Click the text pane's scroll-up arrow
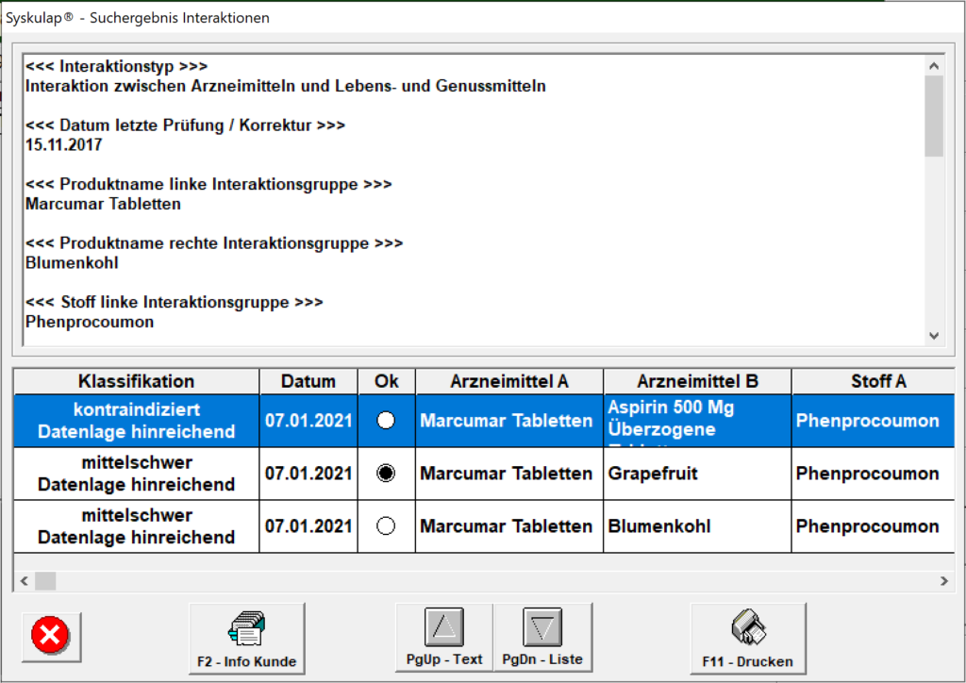 [x=934, y=66]
